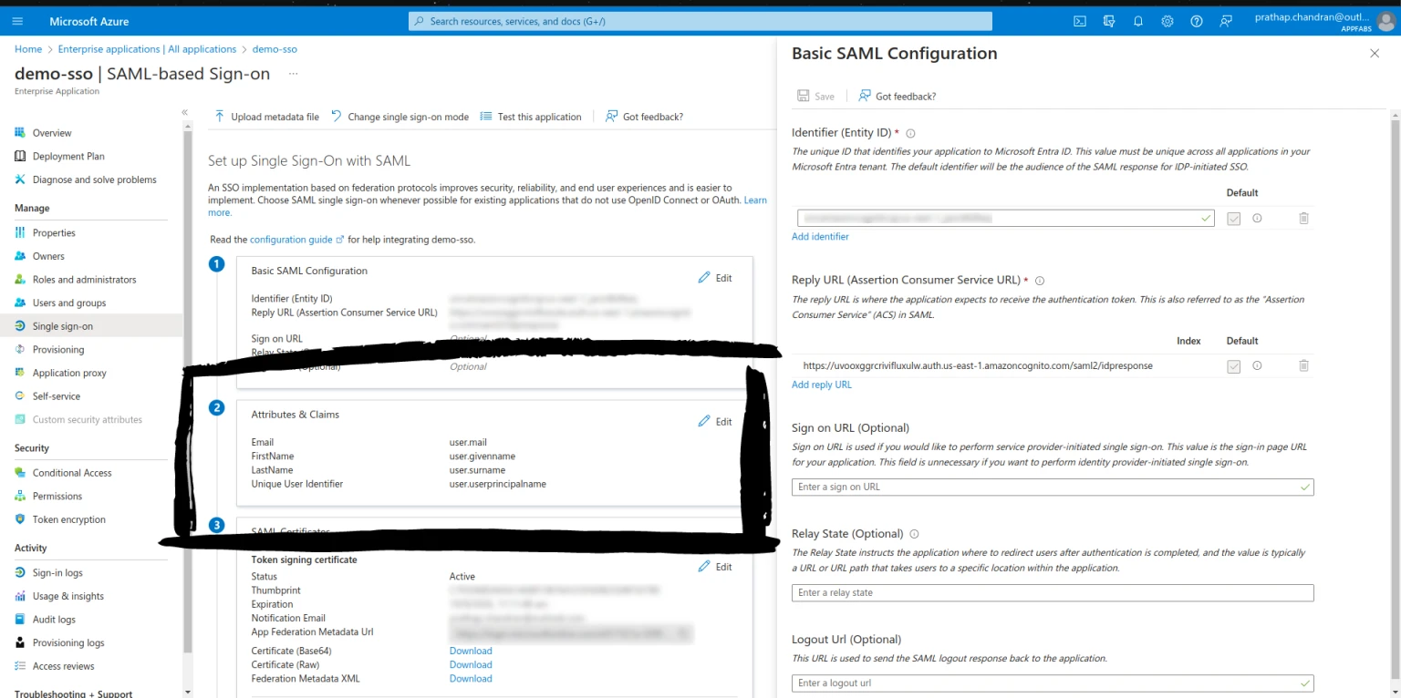
Task: Collapse the left navigation menu
Action: (184, 112)
